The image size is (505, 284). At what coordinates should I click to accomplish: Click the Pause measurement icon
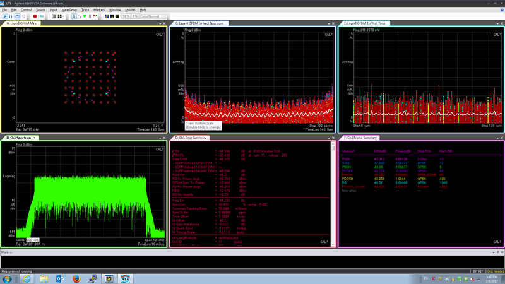click(11, 16)
